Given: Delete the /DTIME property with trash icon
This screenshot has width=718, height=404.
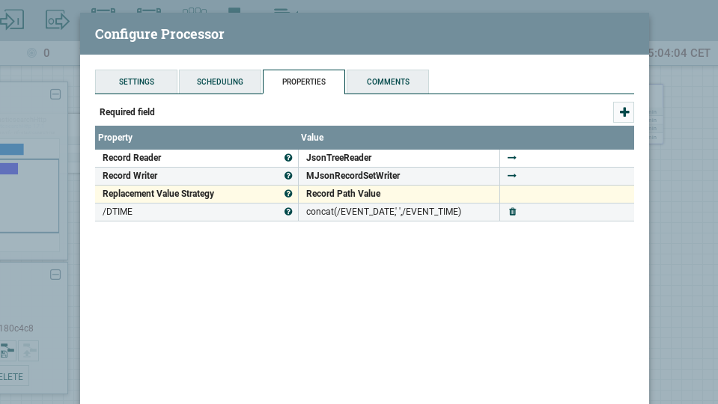Looking at the screenshot, I should [x=513, y=212].
